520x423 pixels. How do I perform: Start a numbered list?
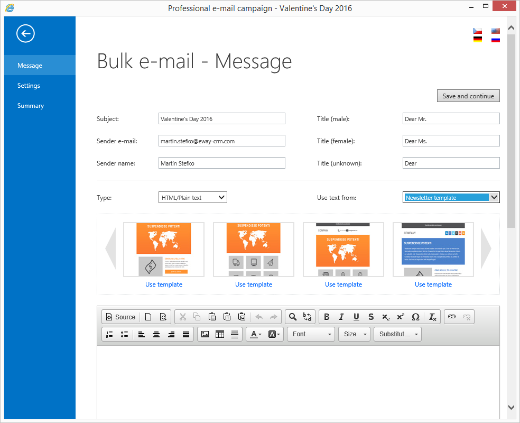point(109,334)
